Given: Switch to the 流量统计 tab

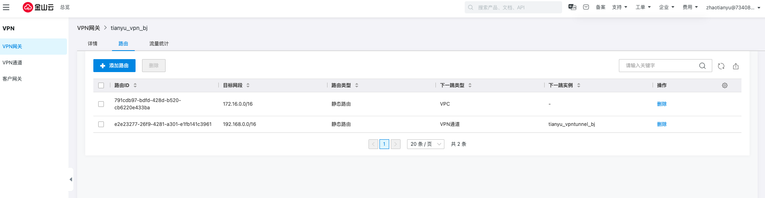Looking at the screenshot, I should coord(159,44).
